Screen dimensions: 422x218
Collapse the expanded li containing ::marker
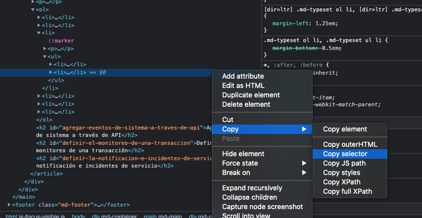point(39,33)
